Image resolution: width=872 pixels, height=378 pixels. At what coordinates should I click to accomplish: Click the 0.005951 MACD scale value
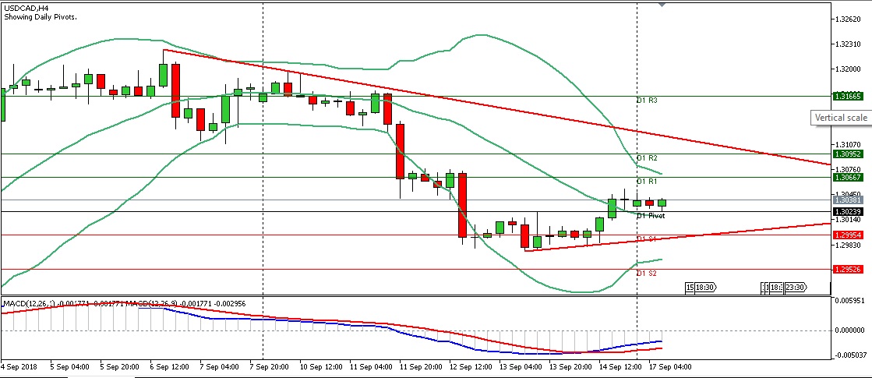coord(848,301)
